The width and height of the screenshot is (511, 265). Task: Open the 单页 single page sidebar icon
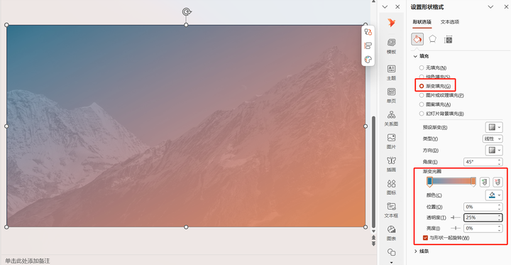pos(391,95)
